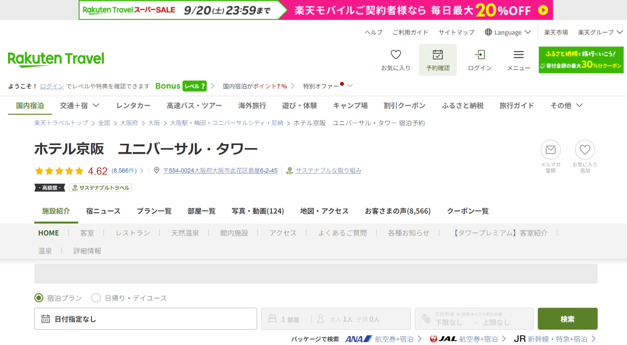Open favorites via the heart icon in header
Image resolution: width=627 pixels, height=345 pixels.
pyautogui.click(x=396, y=55)
